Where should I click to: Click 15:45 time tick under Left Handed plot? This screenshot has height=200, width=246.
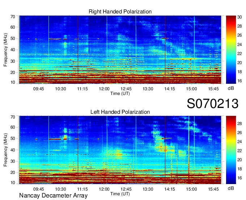(x=213, y=189)
